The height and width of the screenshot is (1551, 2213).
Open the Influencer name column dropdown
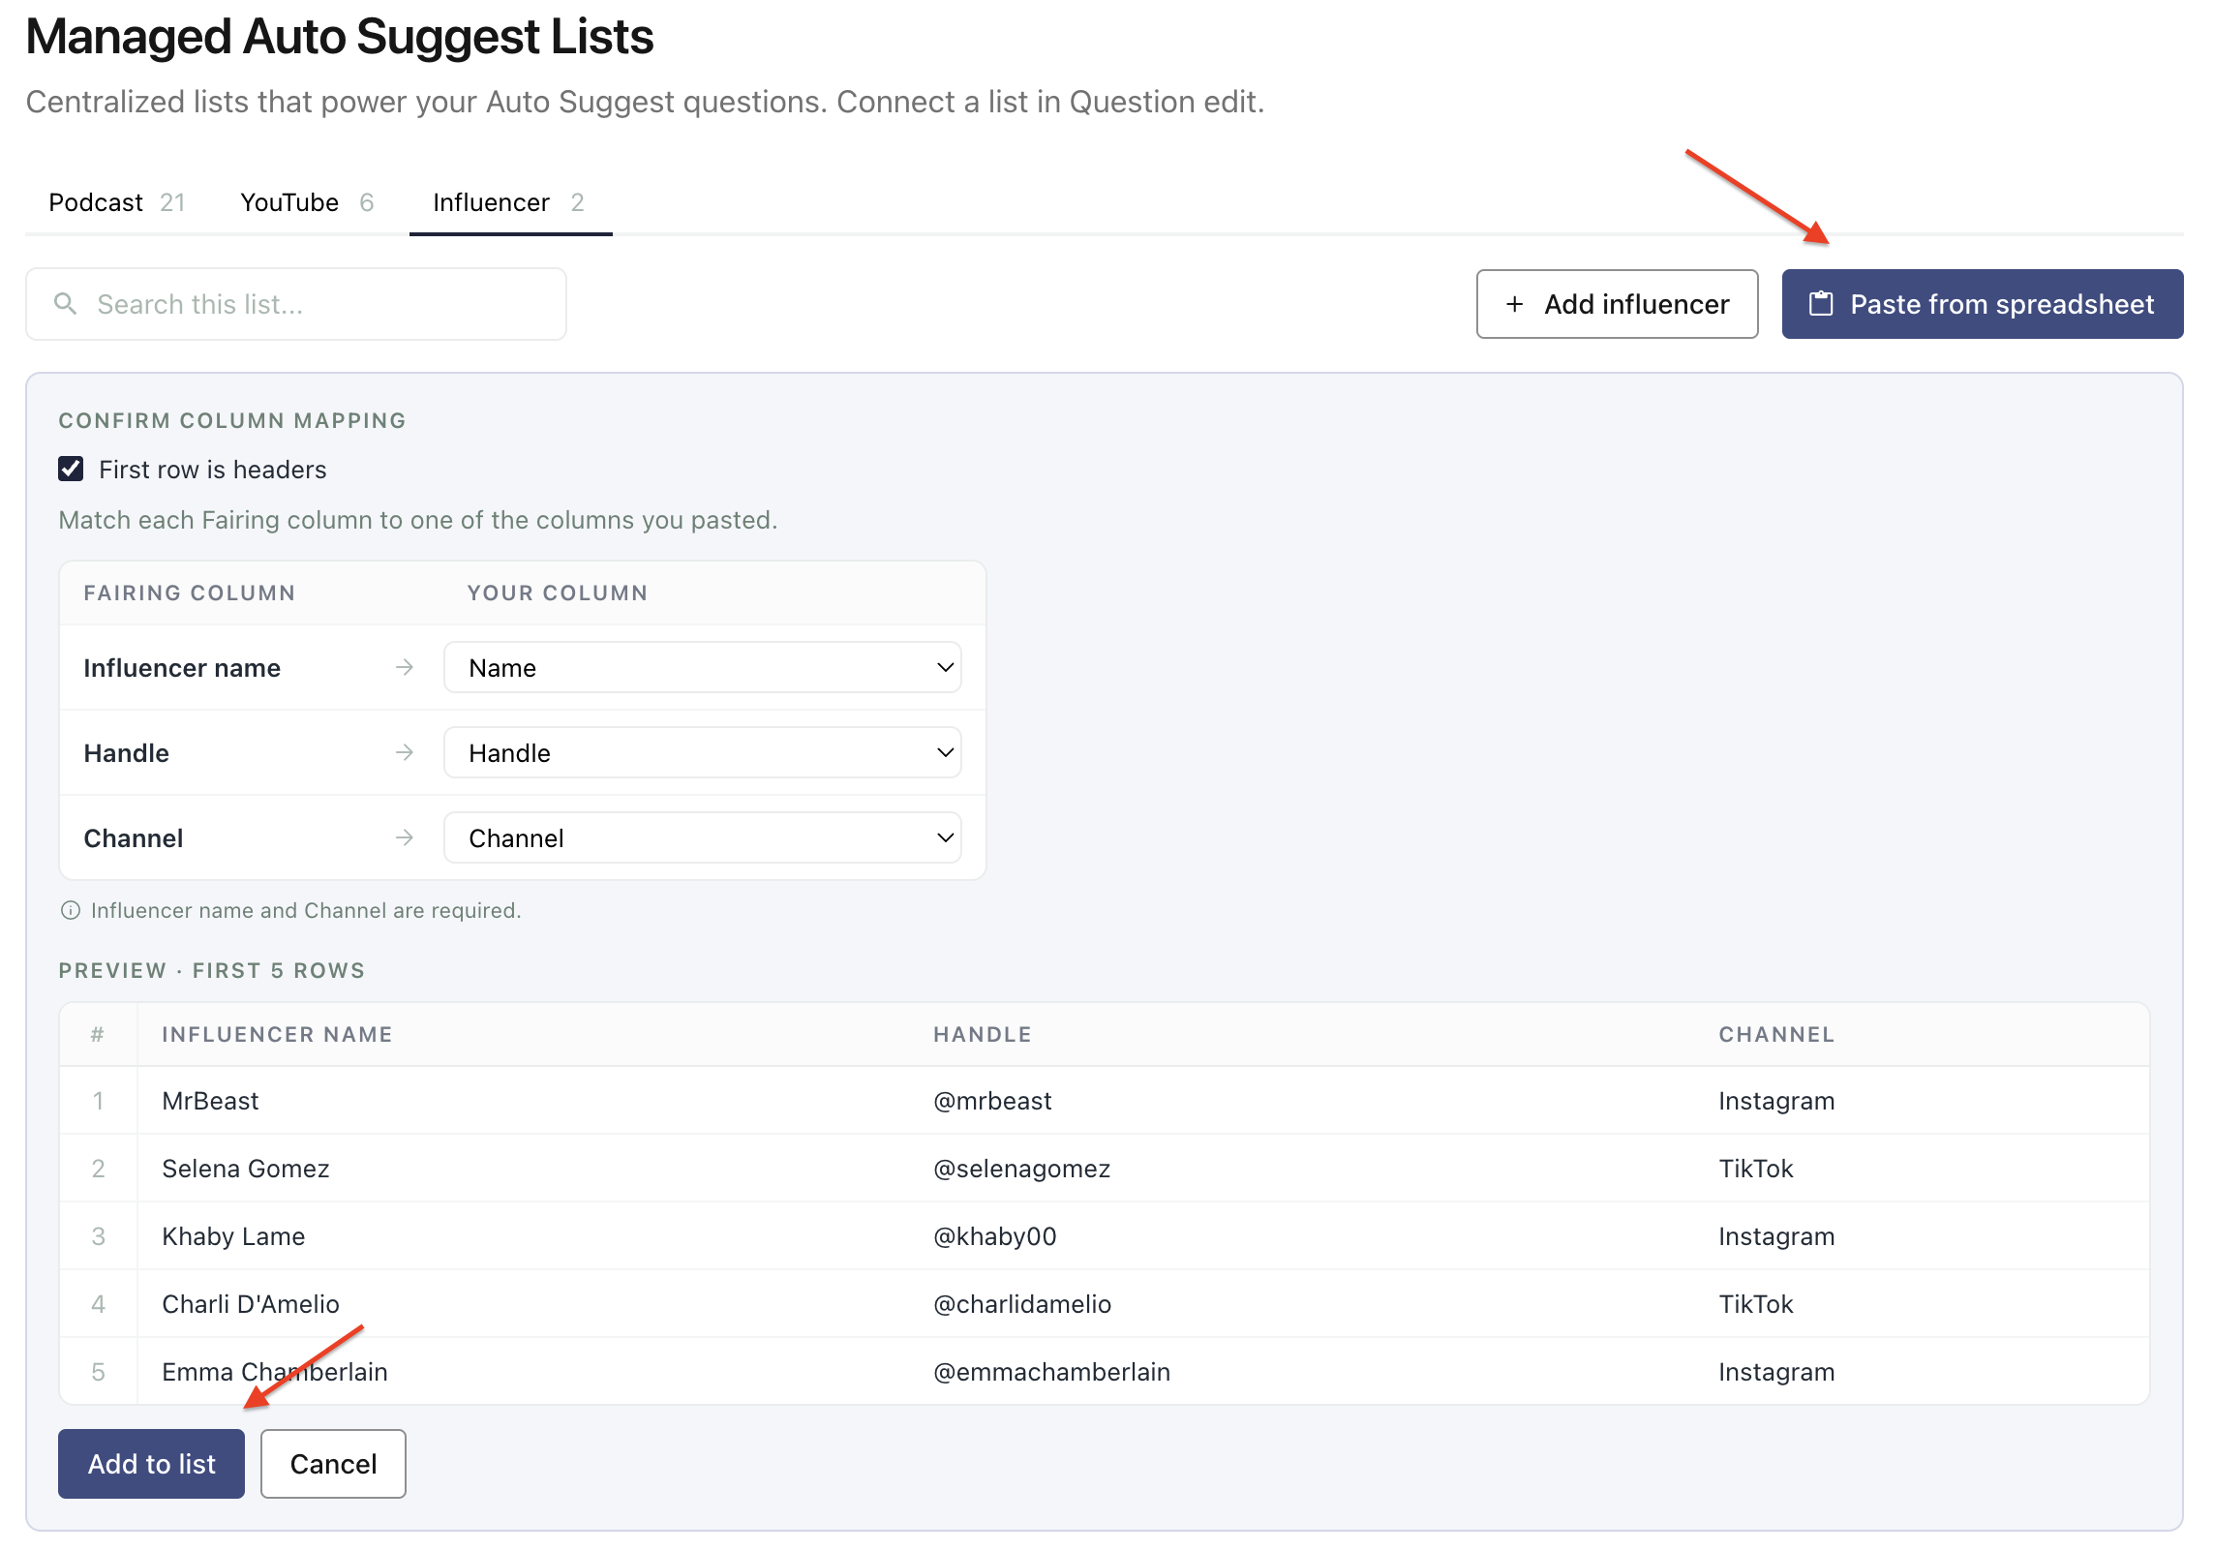[x=702, y=667]
